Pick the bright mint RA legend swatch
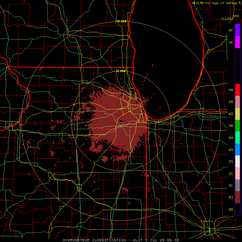Screen dimensions: 242x242 (x=237, y=137)
